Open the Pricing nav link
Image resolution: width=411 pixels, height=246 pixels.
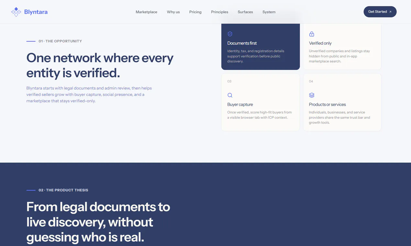click(195, 12)
